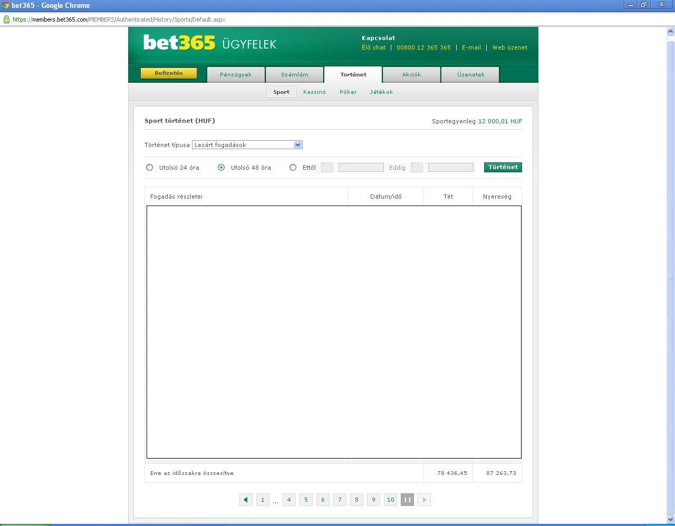The height and width of the screenshot is (526, 675).
Task: Click the 87 263,73 total winnings value
Action: click(x=501, y=473)
